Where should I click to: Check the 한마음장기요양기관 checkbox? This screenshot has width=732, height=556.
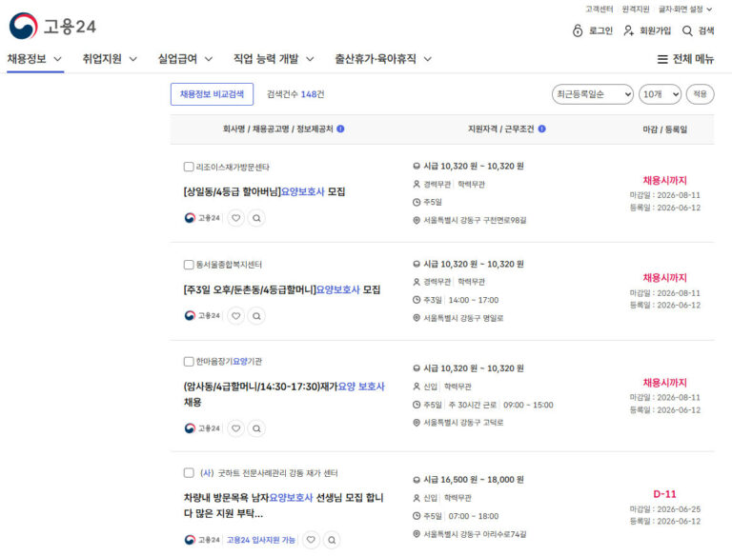[x=189, y=362]
